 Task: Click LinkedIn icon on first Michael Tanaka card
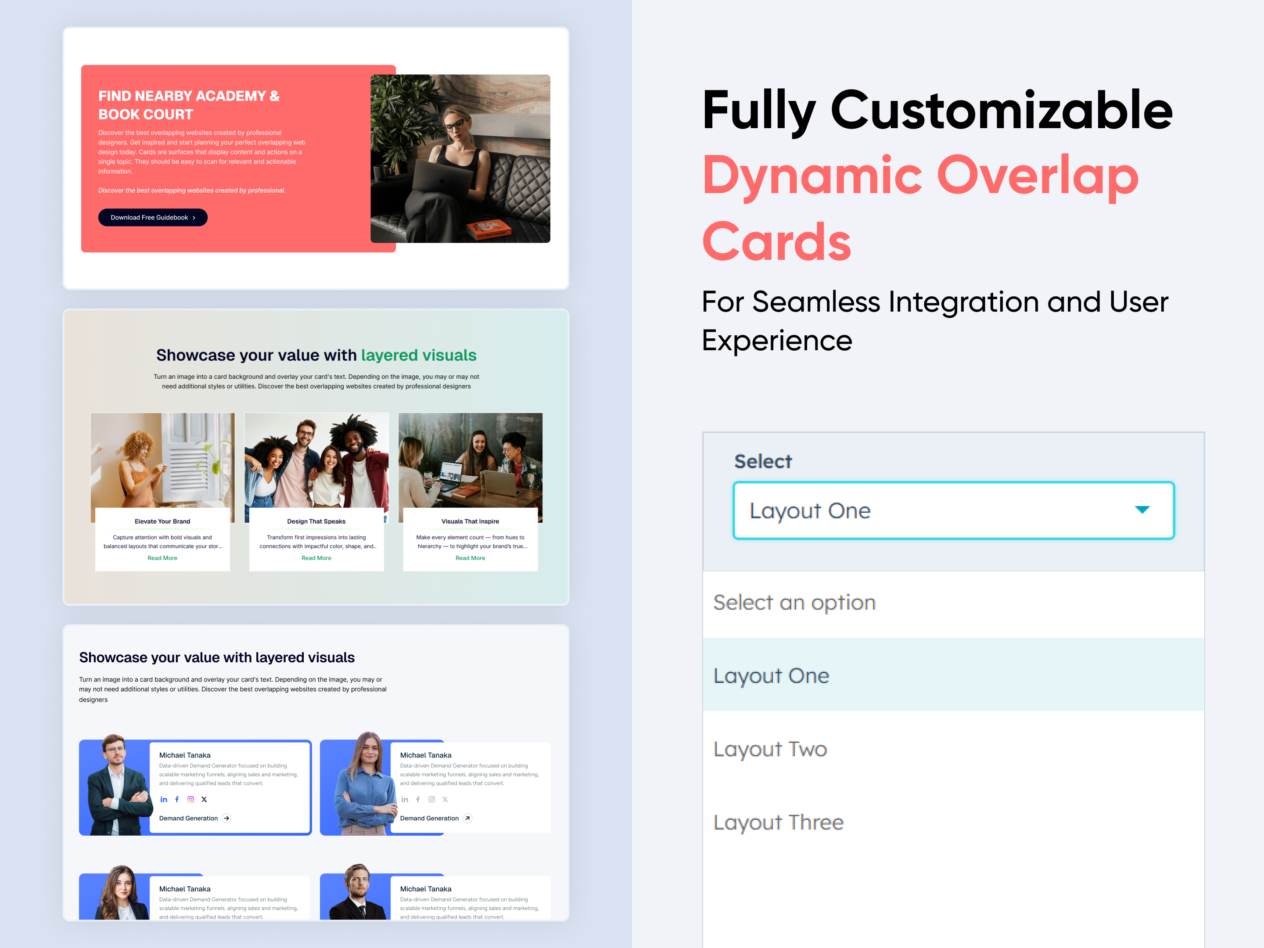164,799
